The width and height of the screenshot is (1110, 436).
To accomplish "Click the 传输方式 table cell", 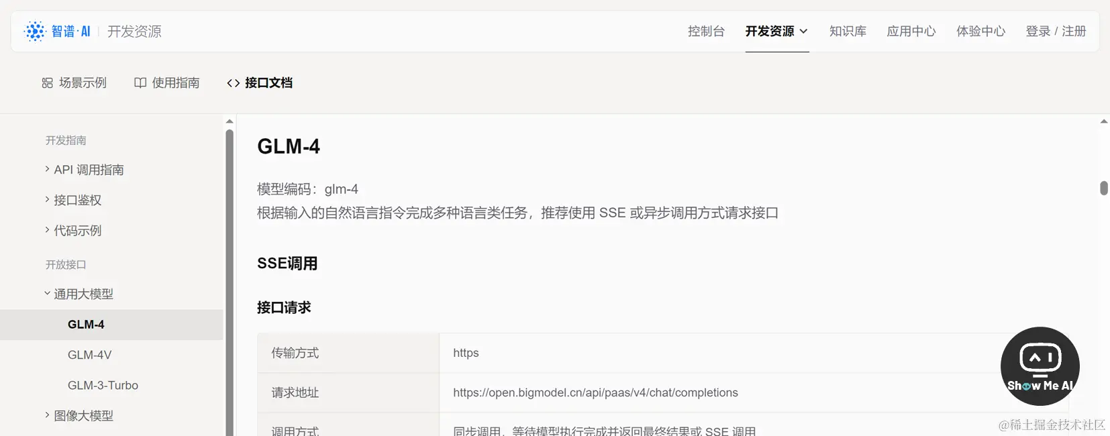I will 348,353.
